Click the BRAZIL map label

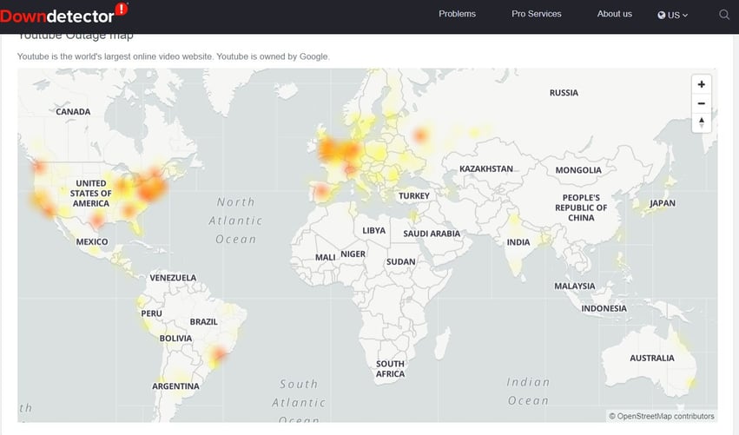point(203,322)
